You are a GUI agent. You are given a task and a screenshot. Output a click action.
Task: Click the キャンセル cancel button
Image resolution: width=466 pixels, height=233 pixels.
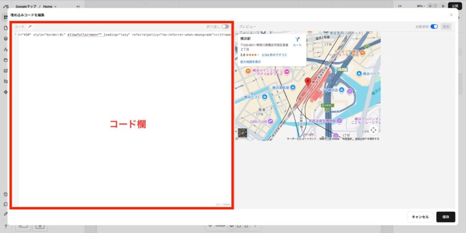pos(420,217)
